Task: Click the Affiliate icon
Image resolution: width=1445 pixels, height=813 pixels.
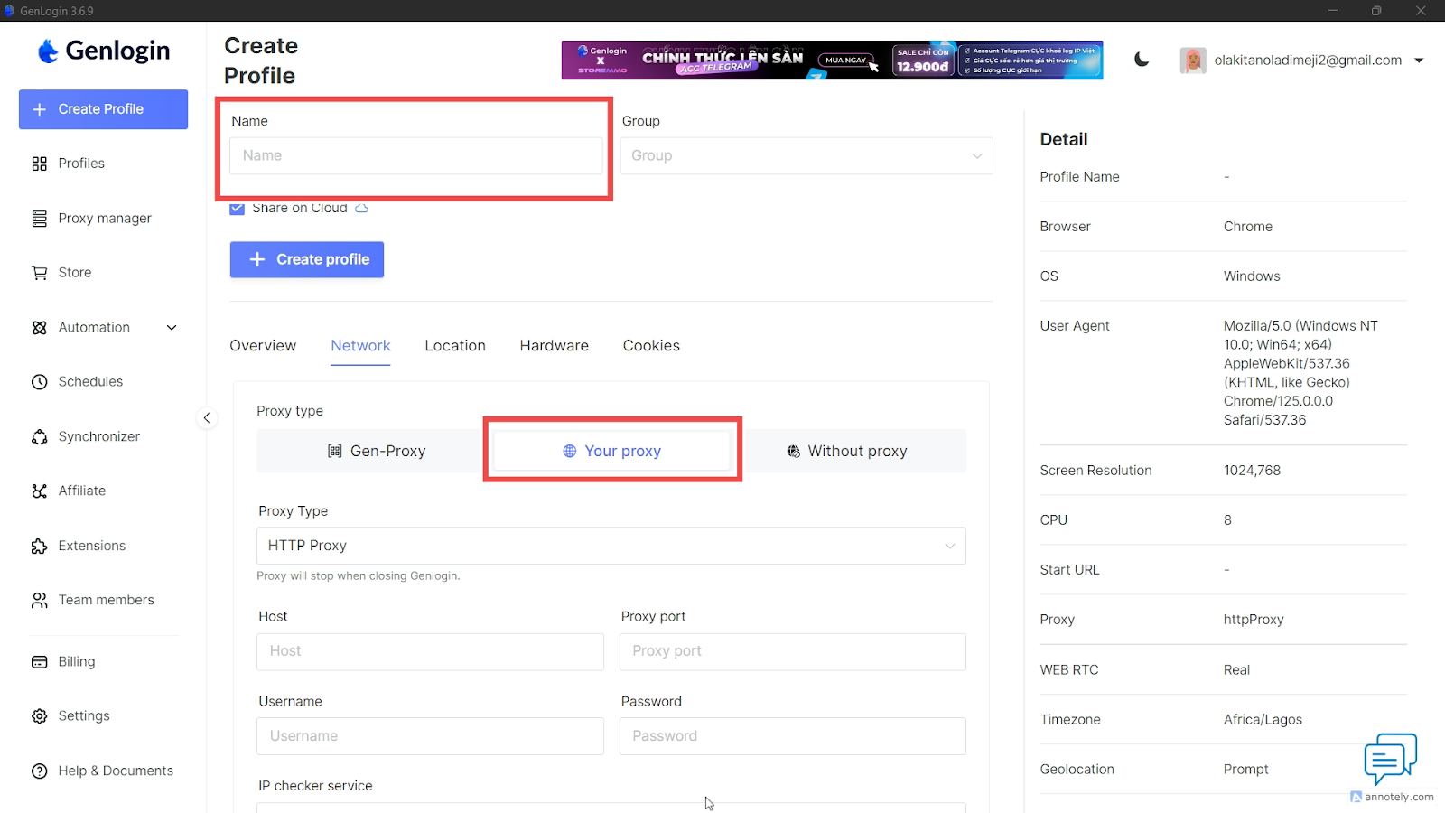Action: tap(40, 491)
